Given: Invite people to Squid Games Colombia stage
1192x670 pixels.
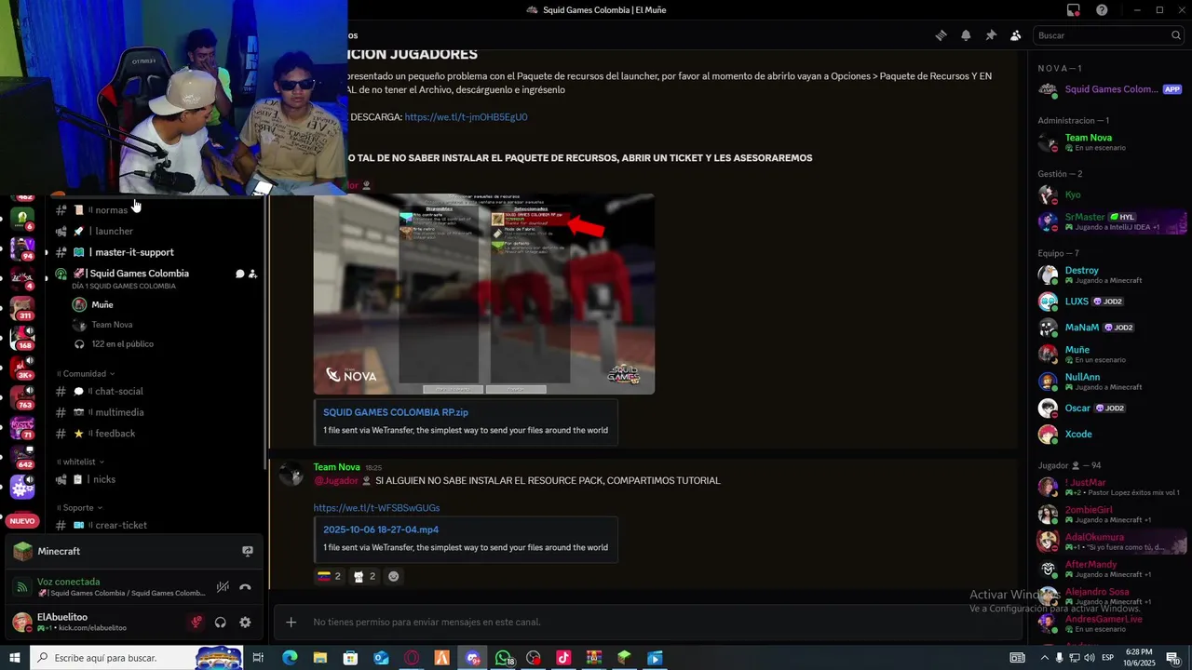Looking at the screenshot, I should pos(252,274).
